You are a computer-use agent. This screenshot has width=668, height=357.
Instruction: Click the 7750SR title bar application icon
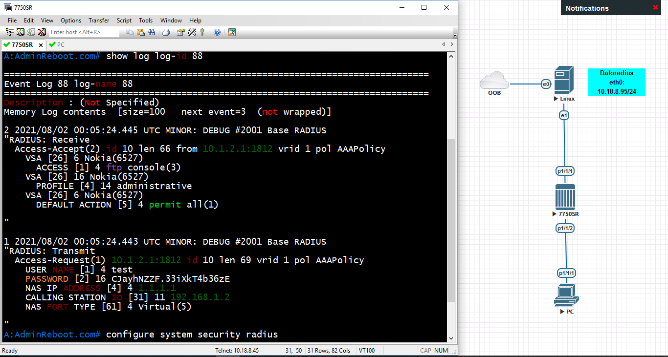[8, 8]
